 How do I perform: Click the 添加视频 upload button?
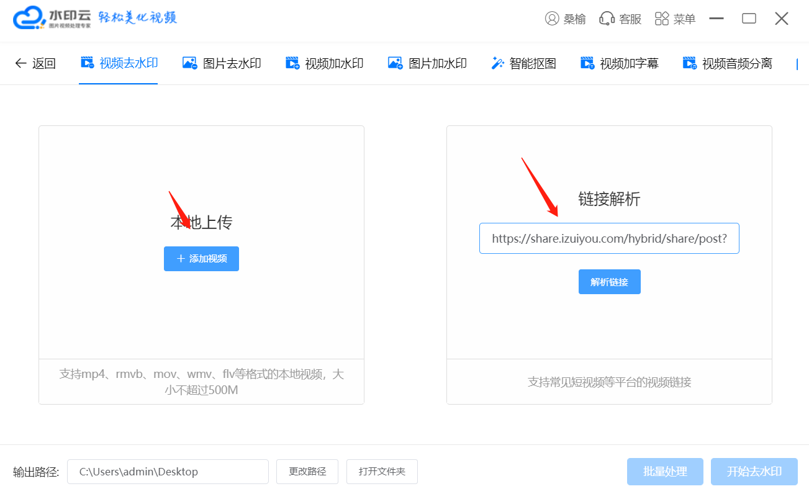click(201, 259)
